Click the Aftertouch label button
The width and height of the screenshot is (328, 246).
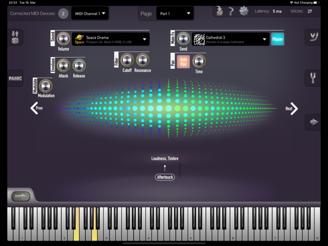tap(165, 177)
